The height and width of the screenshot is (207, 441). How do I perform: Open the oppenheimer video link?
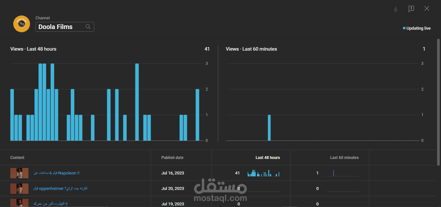click(x=60, y=188)
